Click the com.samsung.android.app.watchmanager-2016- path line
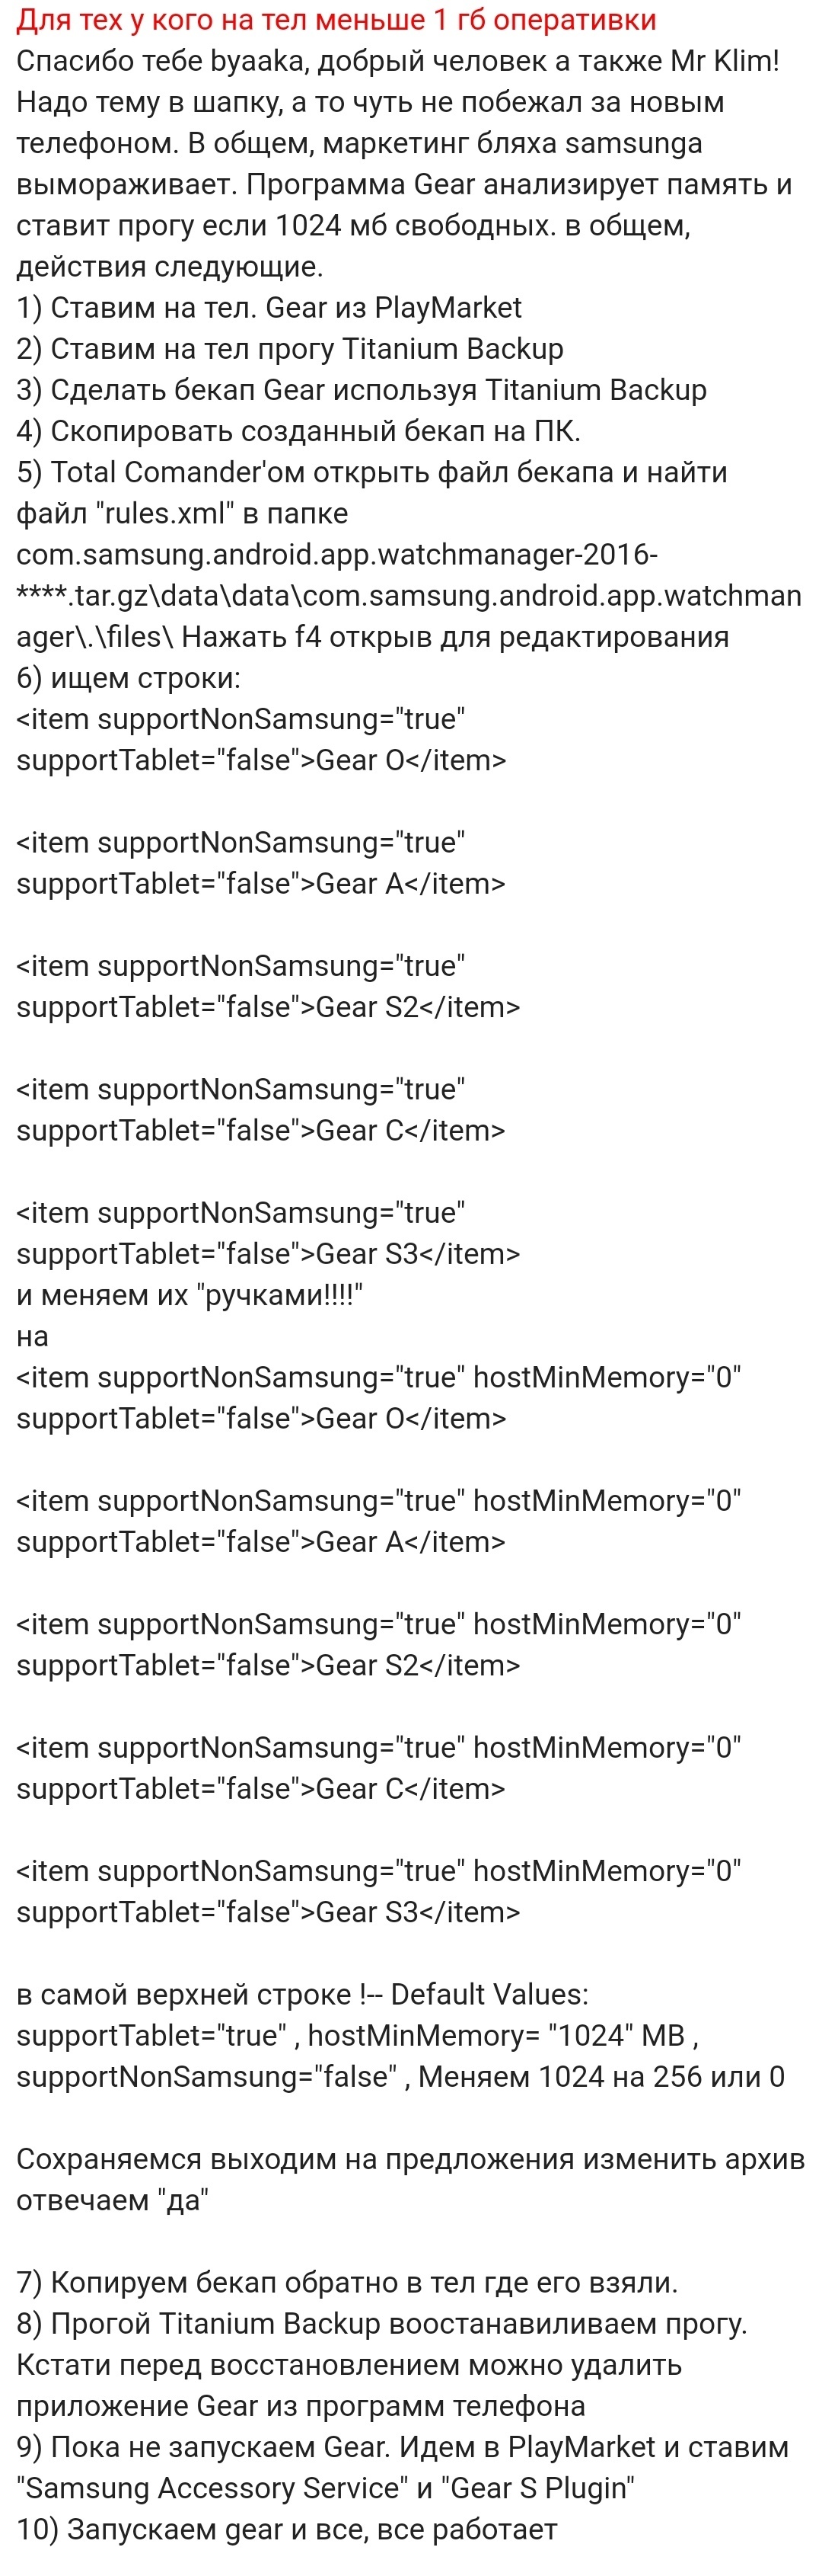This screenshot has height=2576, width=822. pyautogui.click(x=336, y=554)
